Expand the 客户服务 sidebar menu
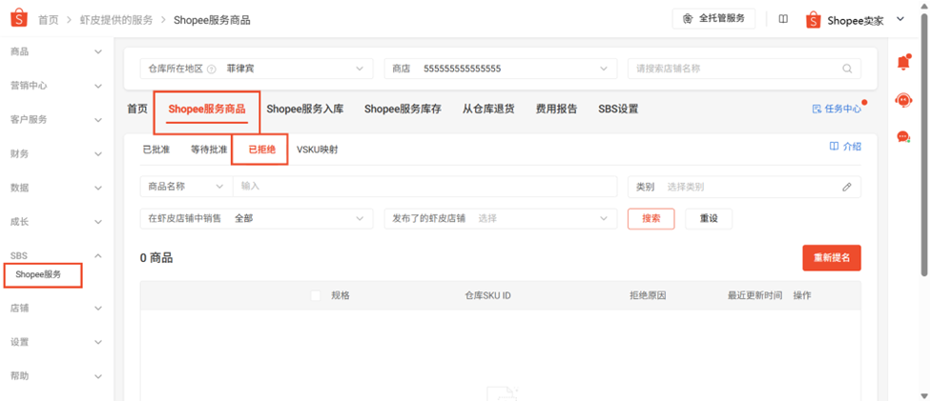Viewport: 930px width, 401px height. click(98, 120)
